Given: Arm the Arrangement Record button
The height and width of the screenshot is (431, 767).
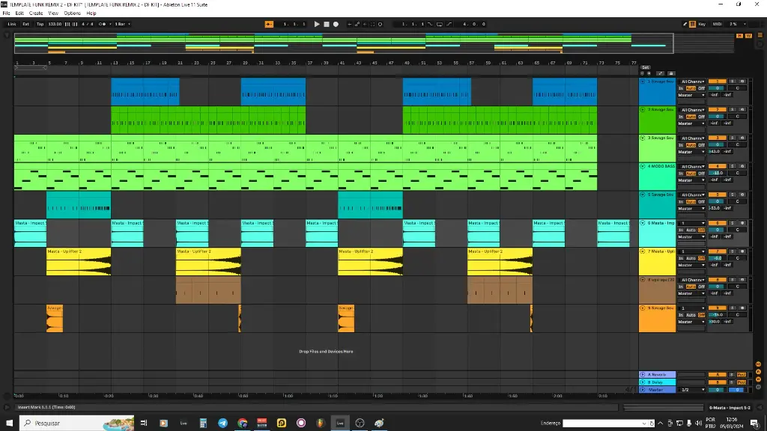Looking at the screenshot, I should tap(336, 24).
